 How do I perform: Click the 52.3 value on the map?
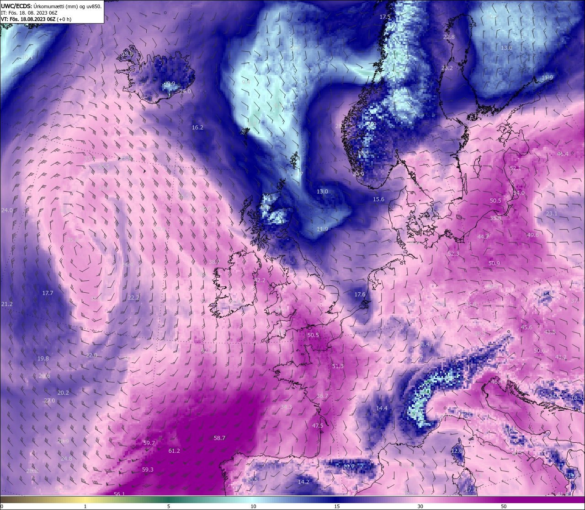[x=453, y=254]
